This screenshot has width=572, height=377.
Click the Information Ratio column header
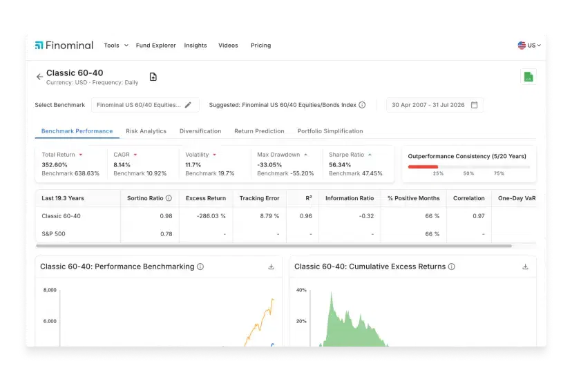point(350,198)
